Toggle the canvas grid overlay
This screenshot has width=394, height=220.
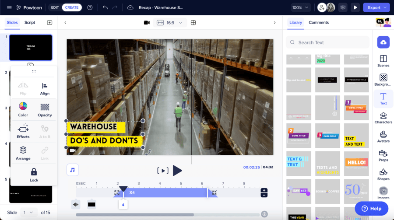click(193, 23)
